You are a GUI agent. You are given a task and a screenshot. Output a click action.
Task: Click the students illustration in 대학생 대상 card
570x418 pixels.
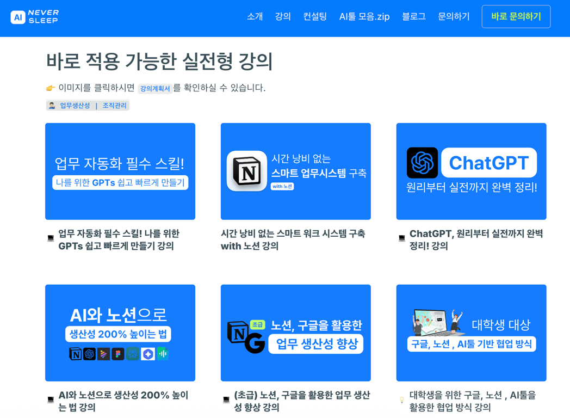(439, 322)
